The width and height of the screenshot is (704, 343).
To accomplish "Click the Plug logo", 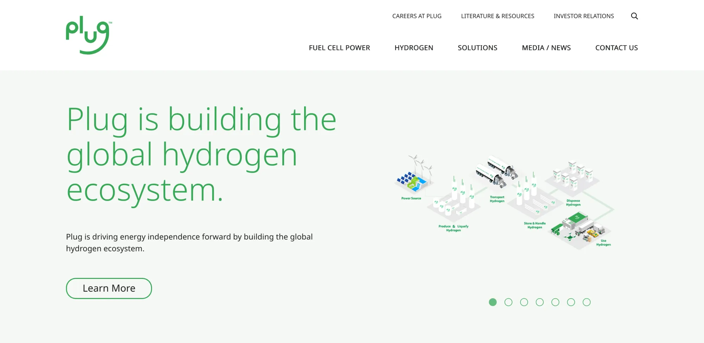I will tap(89, 35).
